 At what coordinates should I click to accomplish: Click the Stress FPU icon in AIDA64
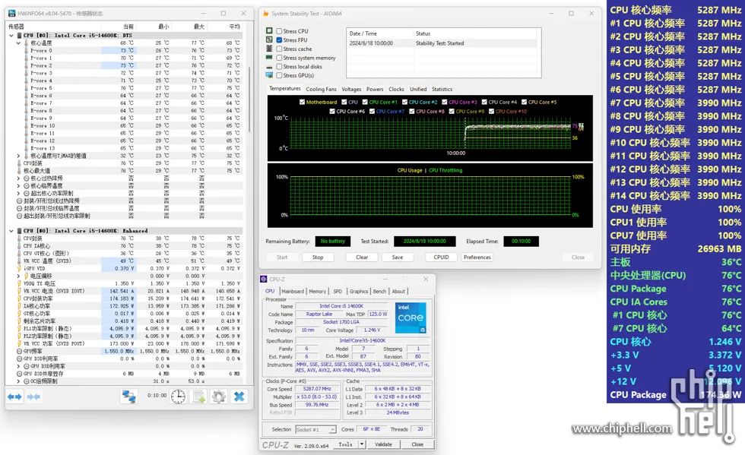pyautogui.click(x=269, y=40)
